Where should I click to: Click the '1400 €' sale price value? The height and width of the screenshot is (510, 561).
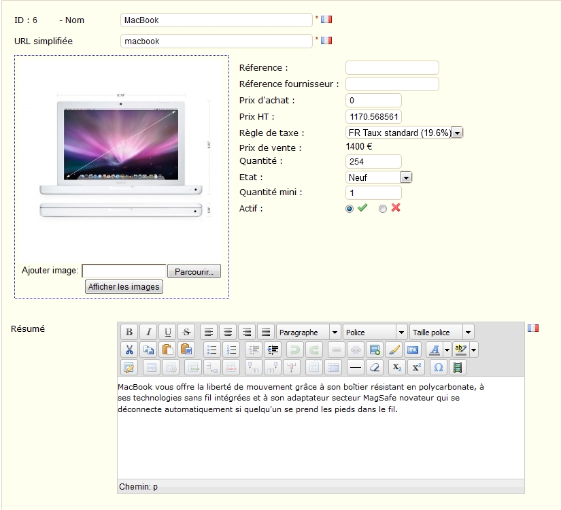359,146
